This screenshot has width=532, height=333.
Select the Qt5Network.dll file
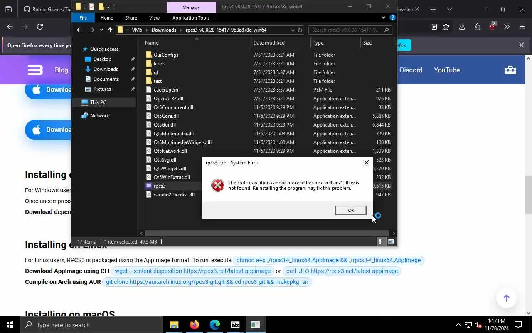(x=170, y=151)
